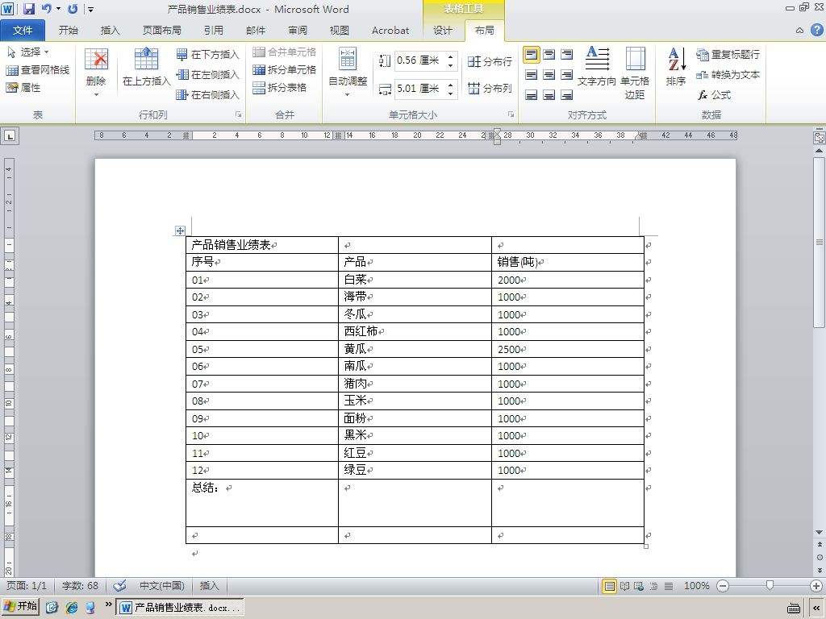826x619 pixels.
Task: Zoom out with the minus button
Action: point(724,586)
